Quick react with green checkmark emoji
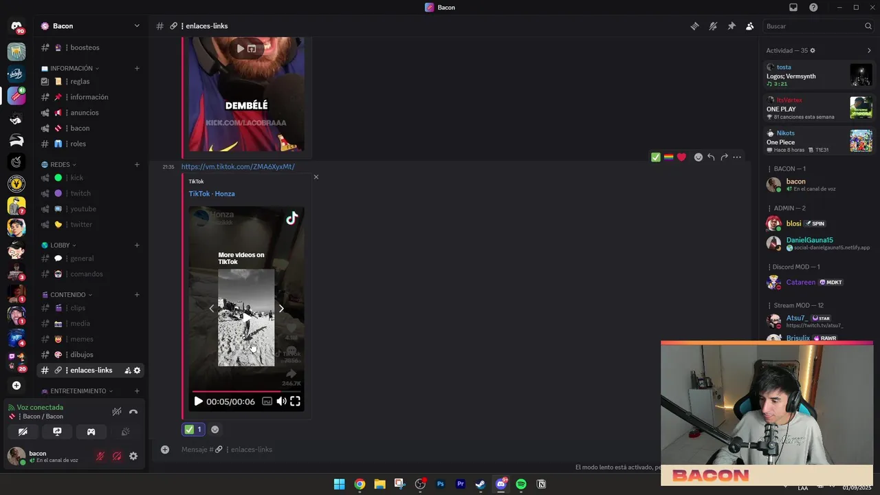 (x=656, y=157)
